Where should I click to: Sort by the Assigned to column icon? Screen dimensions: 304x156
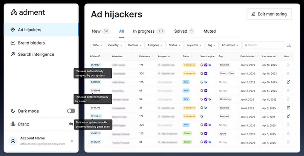pyautogui.click(x=172, y=56)
